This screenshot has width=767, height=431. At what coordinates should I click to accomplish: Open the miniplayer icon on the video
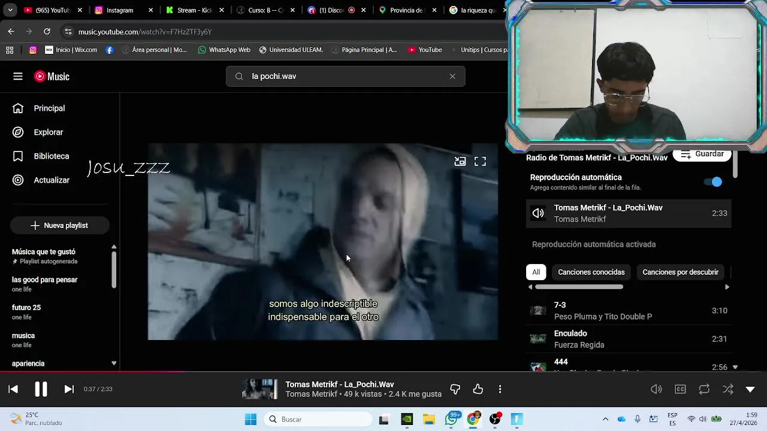(x=460, y=161)
